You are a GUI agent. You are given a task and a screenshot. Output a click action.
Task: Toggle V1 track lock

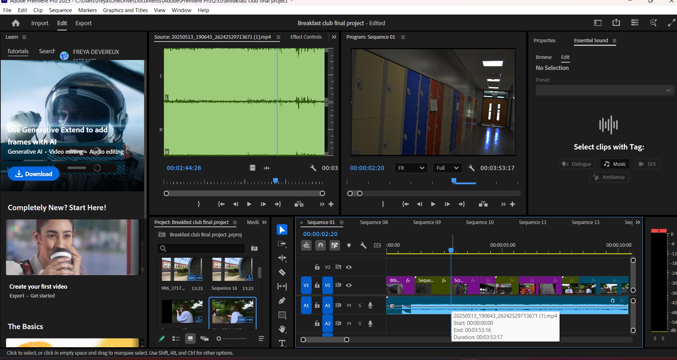click(x=317, y=285)
